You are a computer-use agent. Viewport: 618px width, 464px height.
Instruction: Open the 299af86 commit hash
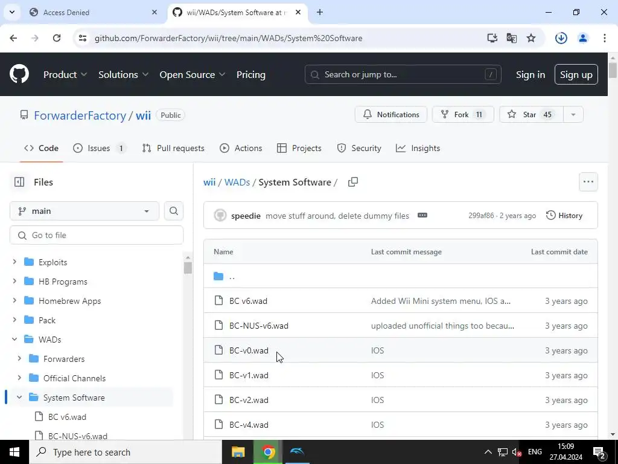coord(481,216)
